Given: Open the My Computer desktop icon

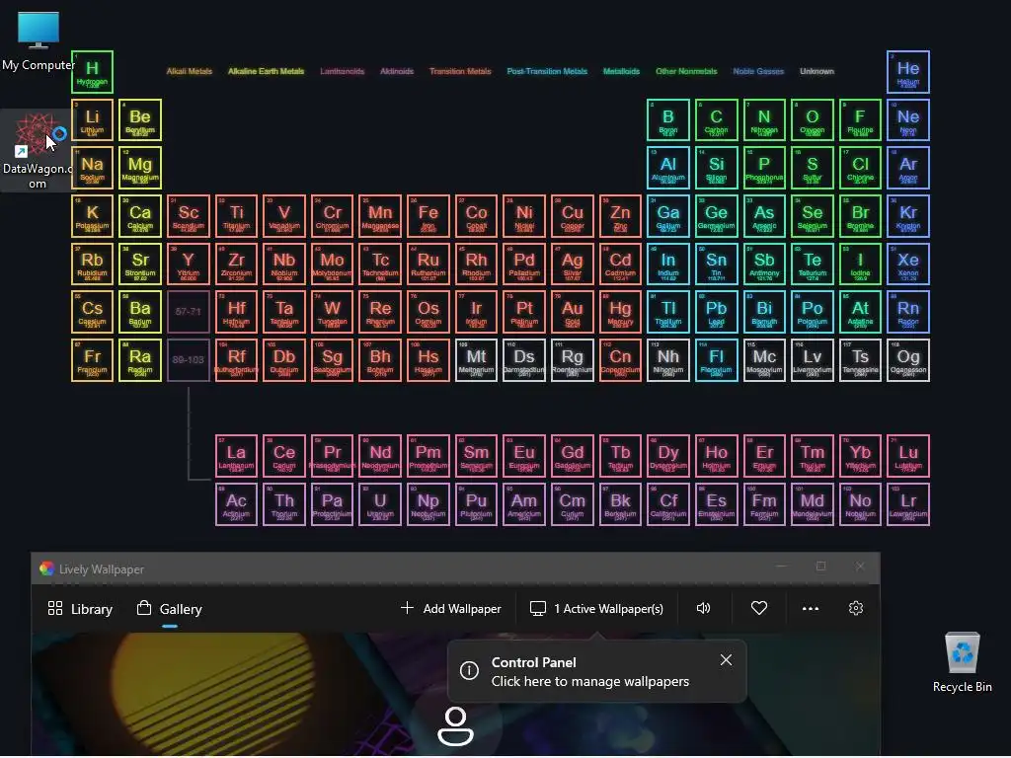Looking at the screenshot, I should 39,41.
